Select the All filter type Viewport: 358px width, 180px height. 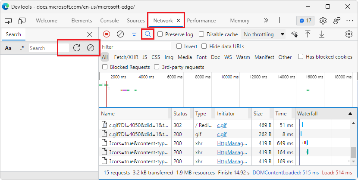point(105,57)
